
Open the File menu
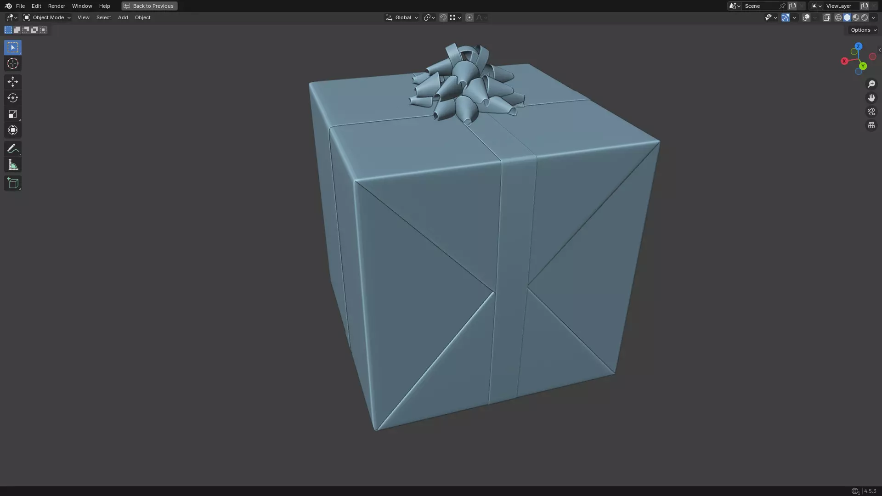pyautogui.click(x=20, y=6)
